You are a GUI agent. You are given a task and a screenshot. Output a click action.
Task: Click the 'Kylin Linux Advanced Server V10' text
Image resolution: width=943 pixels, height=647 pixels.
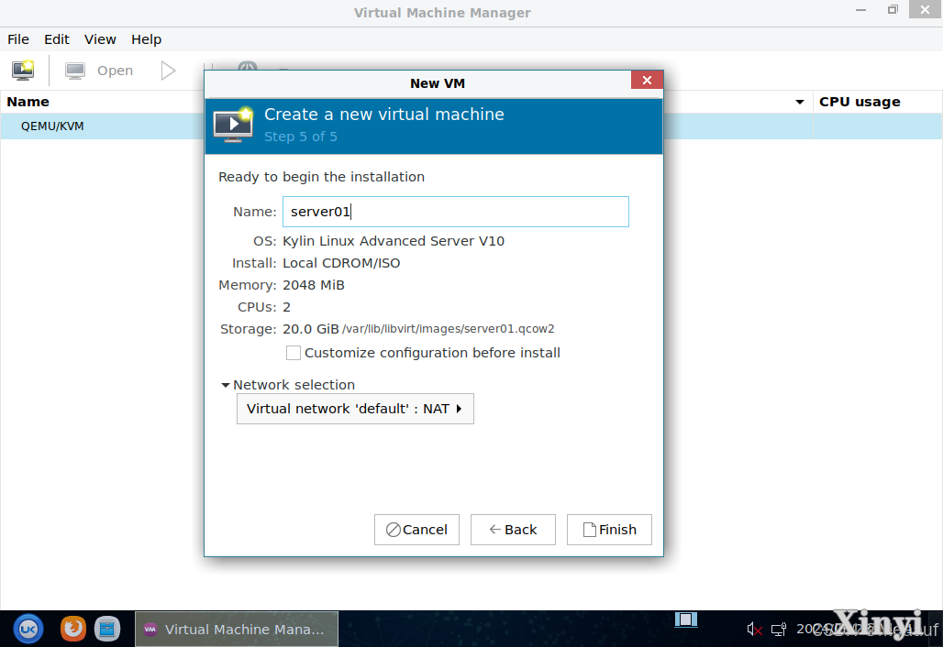[394, 241]
